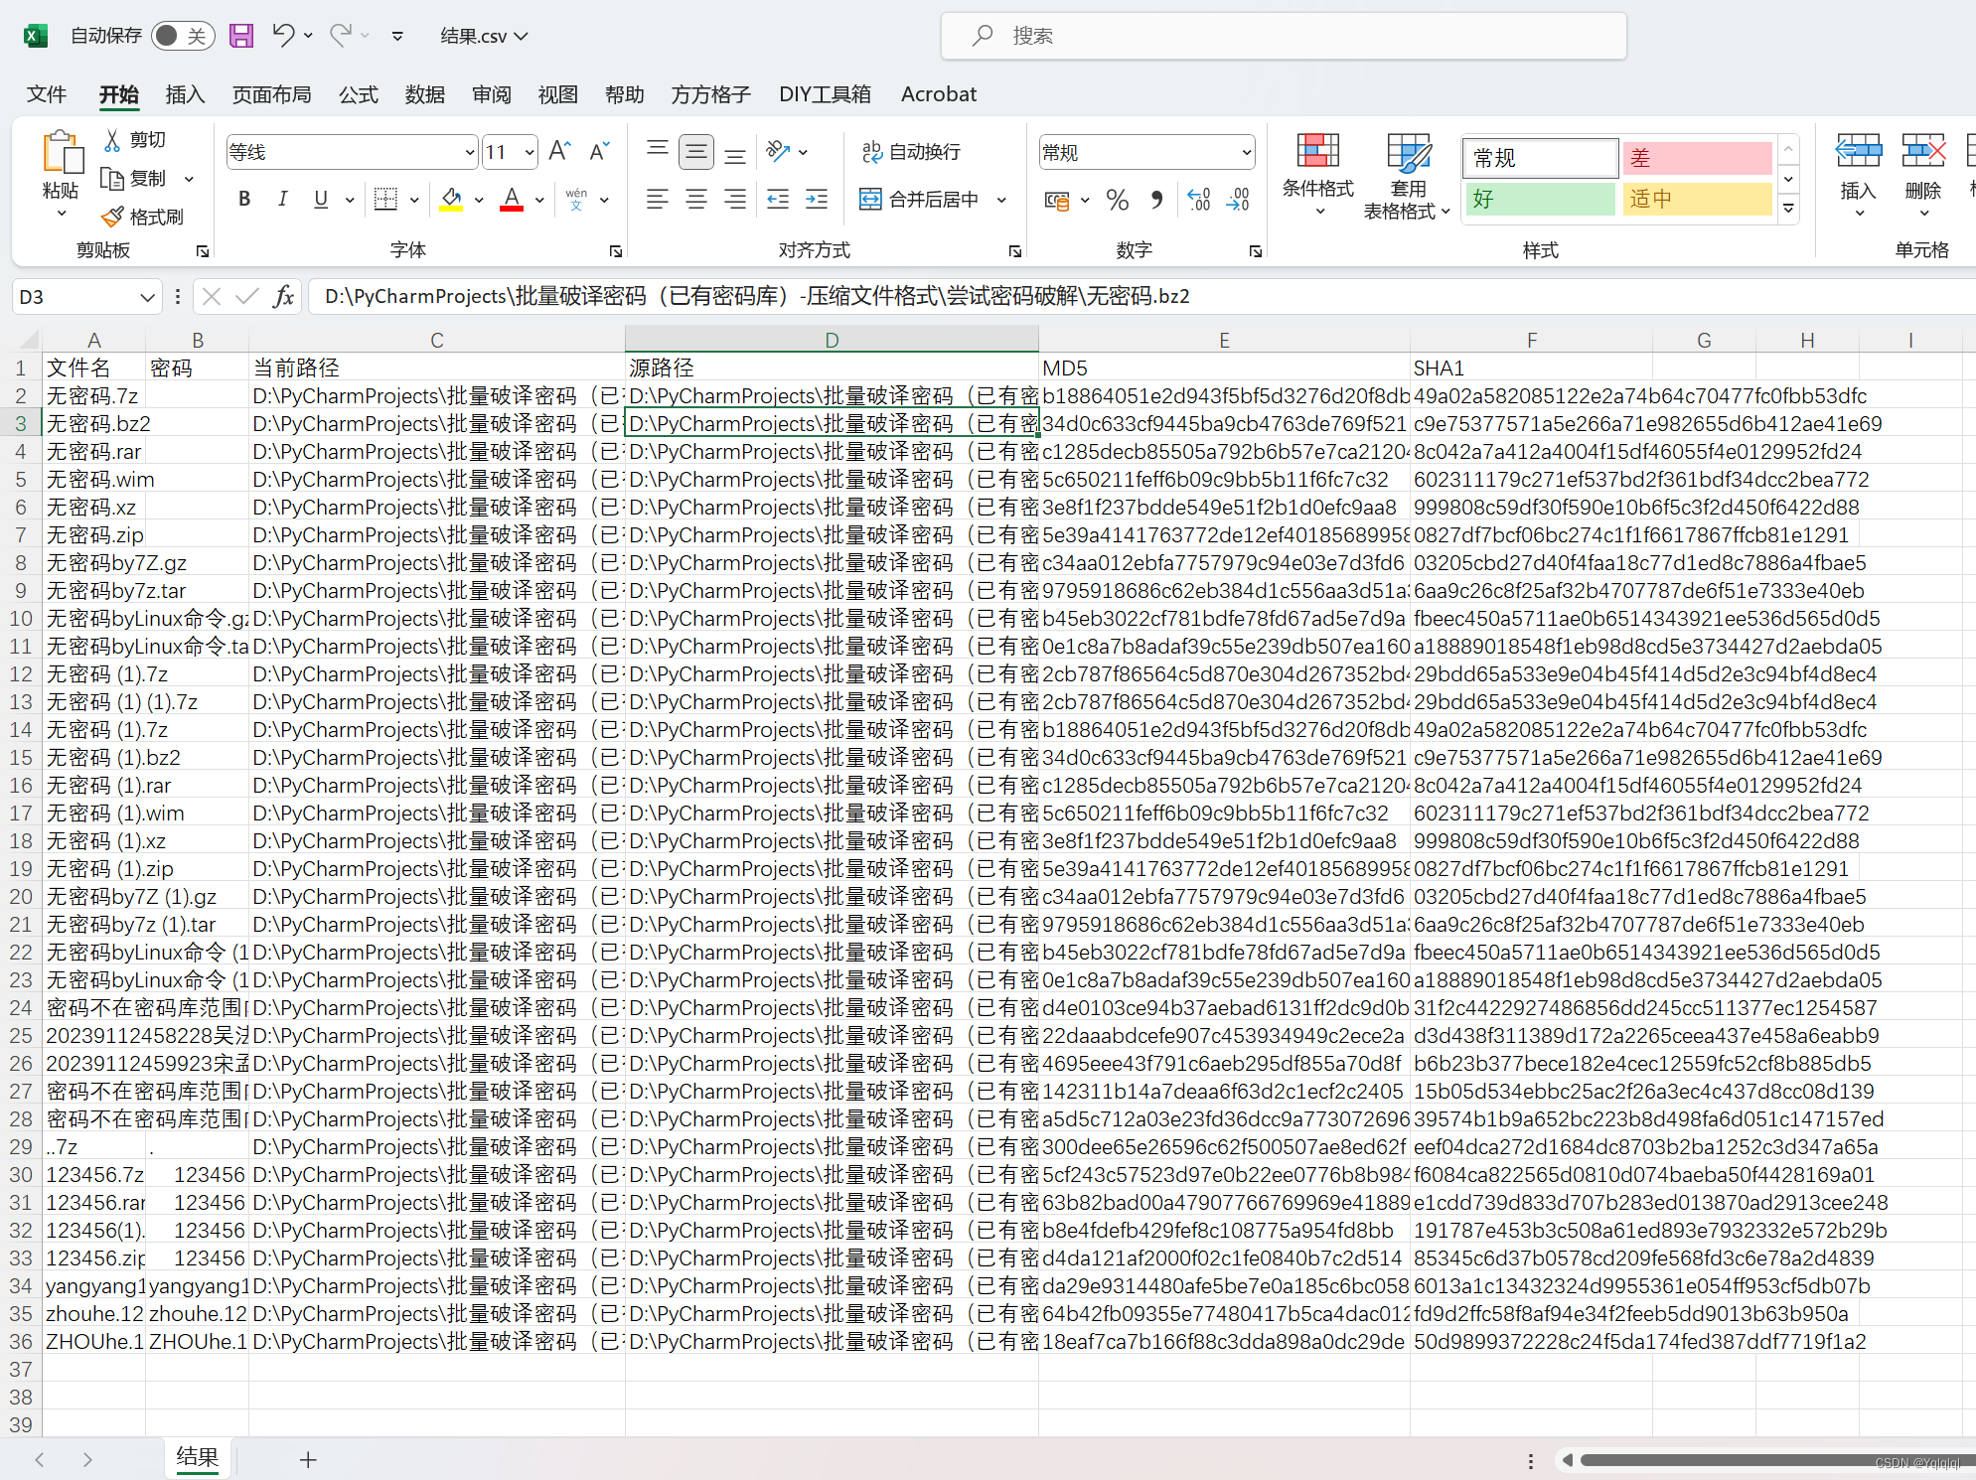This screenshot has width=1976, height=1480.
Task: Click the percent style icon
Action: click(x=1117, y=200)
